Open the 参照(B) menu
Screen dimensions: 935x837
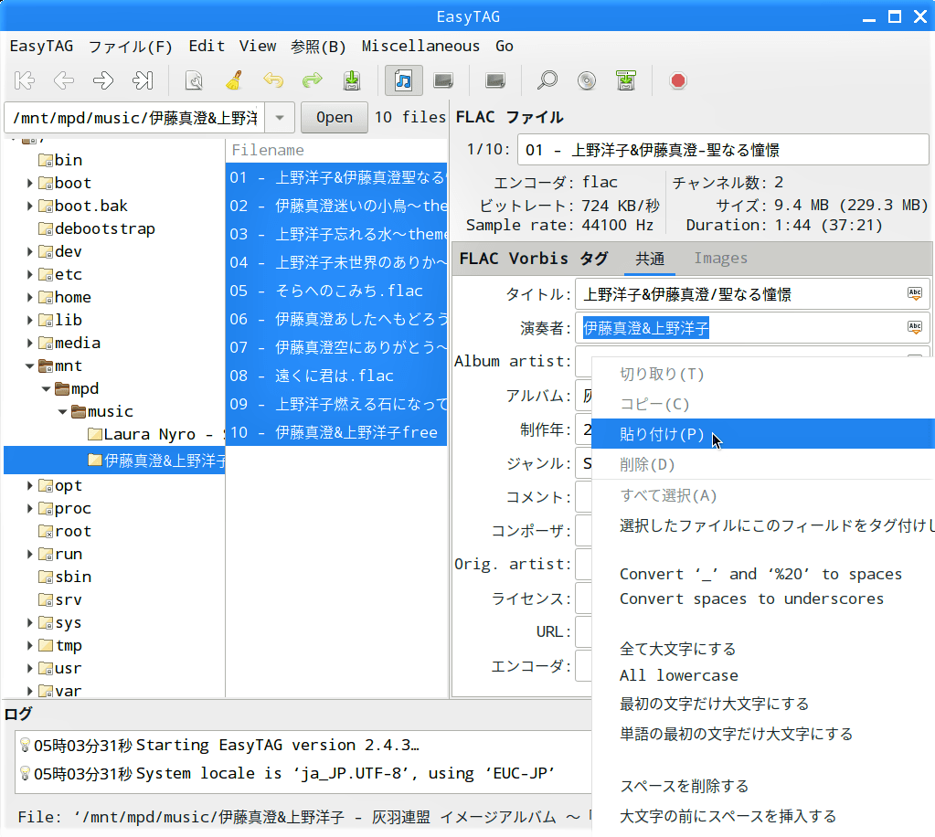coord(318,46)
